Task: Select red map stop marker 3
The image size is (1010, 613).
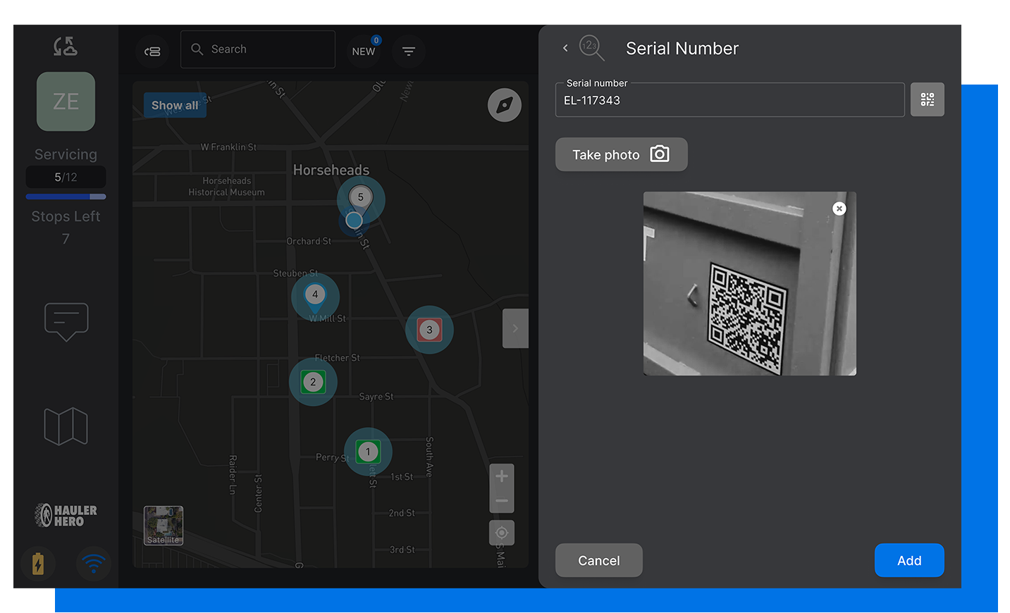Action: point(429,330)
